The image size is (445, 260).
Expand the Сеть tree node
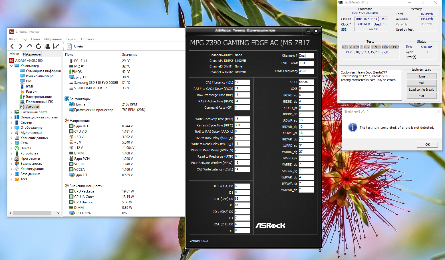click(x=11, y=143)
